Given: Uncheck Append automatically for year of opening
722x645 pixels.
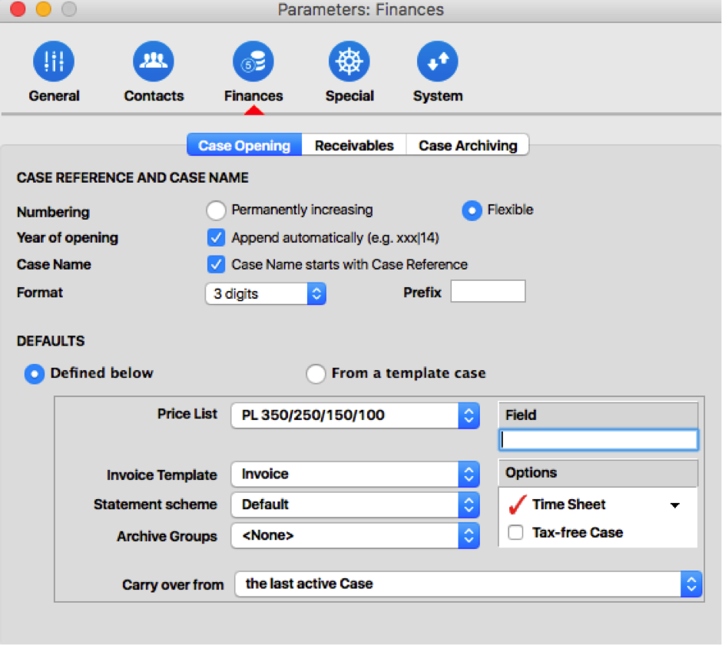Looking at the screenshot, I should point(216,237).
